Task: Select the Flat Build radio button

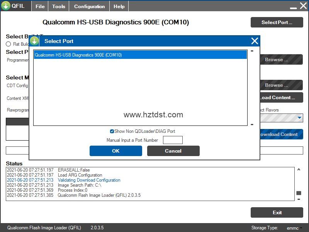Action: point(8,44)
